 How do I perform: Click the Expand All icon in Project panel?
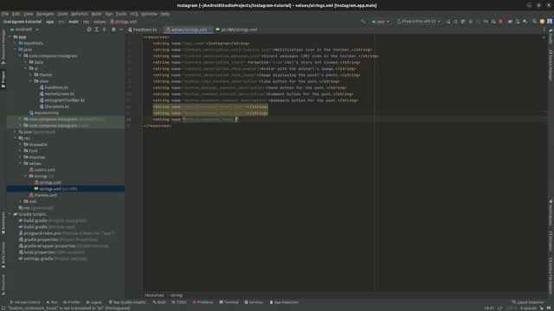pyautogui.click(x=96, y=29)
